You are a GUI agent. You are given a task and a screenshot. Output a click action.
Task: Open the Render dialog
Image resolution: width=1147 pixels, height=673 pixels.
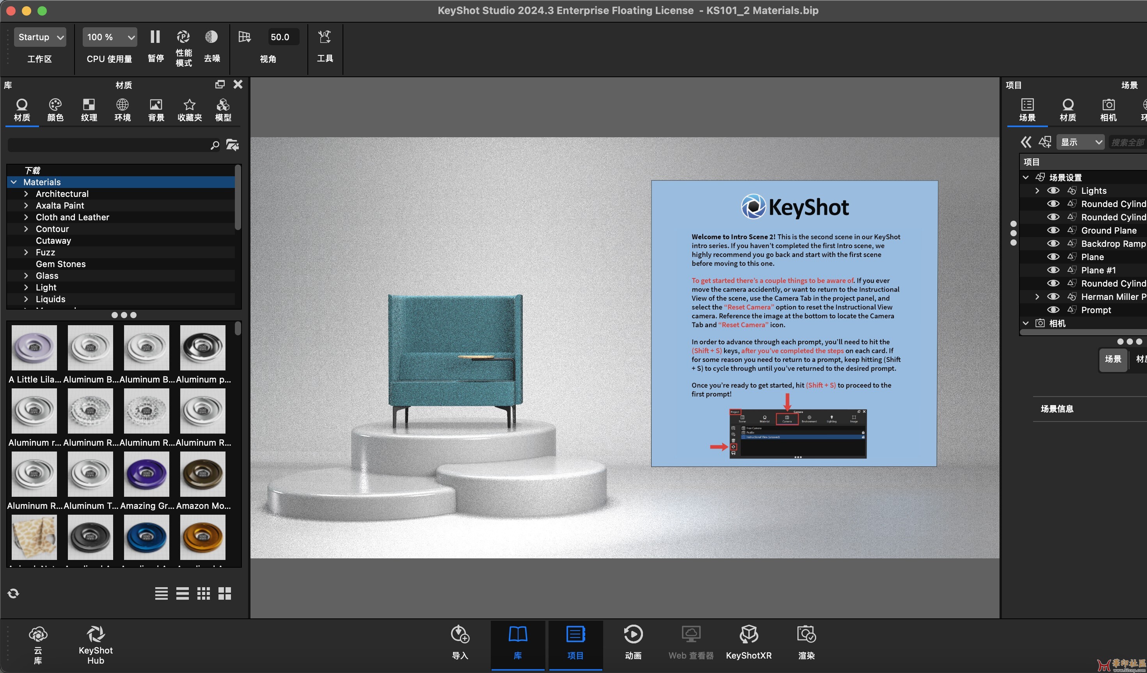click(806, 642)
